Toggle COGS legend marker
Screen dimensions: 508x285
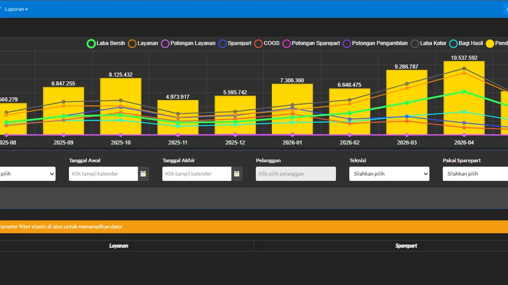pyautogui.click(x=258, y=44)
